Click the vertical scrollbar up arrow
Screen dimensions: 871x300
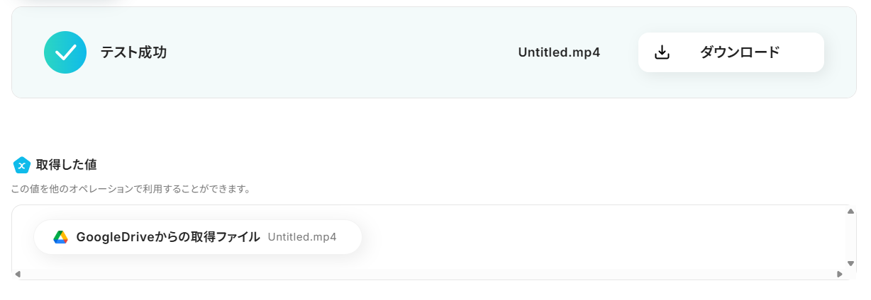click(850, 211)
